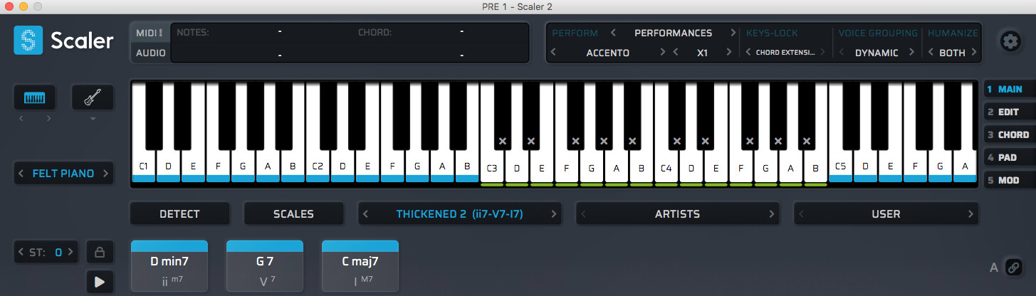Expand dropdown arrow under guitar icon

[x=92, y=119]
